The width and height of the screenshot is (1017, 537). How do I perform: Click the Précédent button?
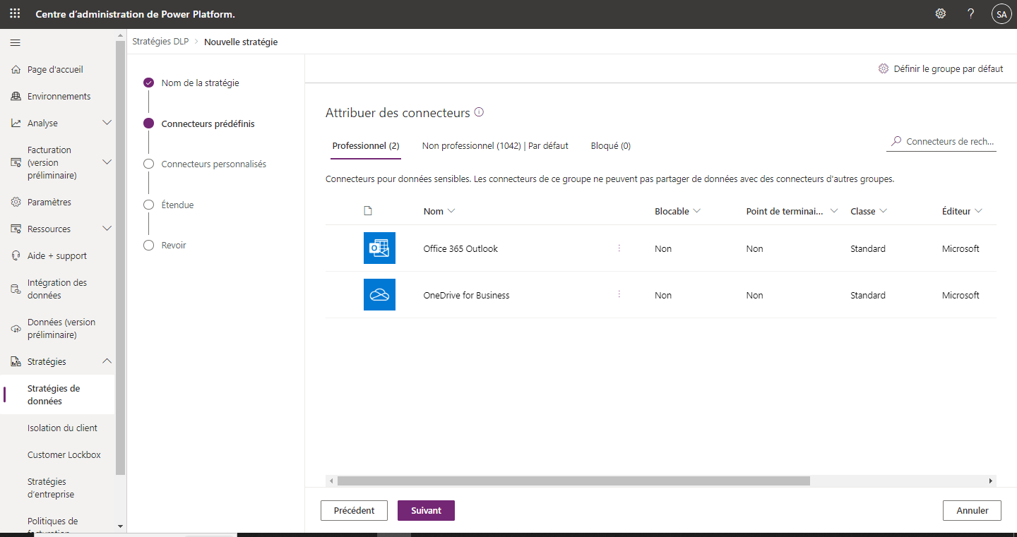[x=354, y=510]
